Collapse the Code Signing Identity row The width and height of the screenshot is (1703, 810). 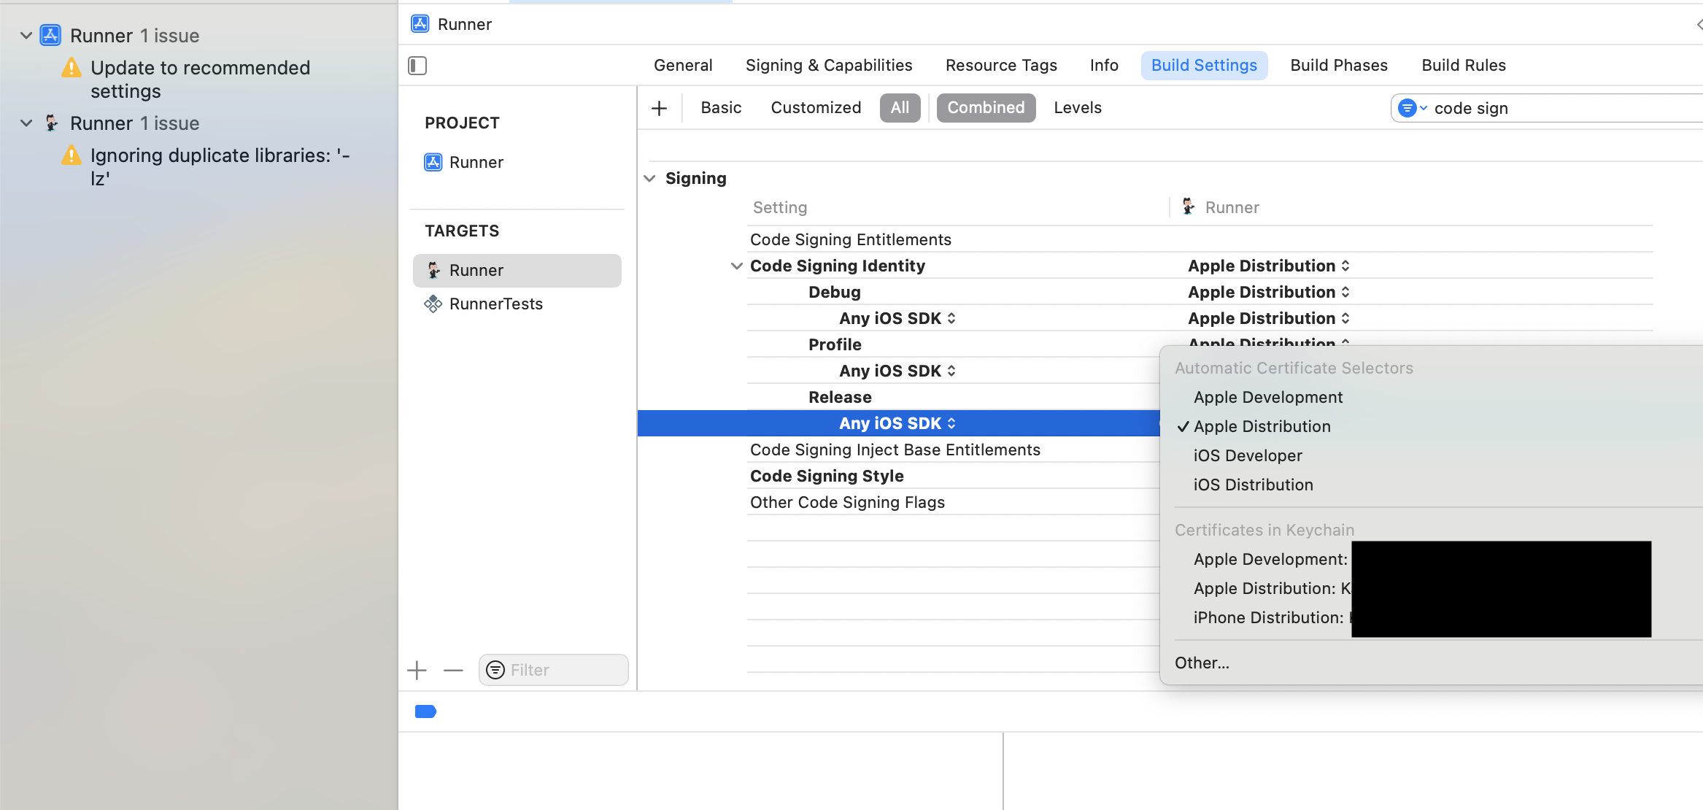[736, 266]
